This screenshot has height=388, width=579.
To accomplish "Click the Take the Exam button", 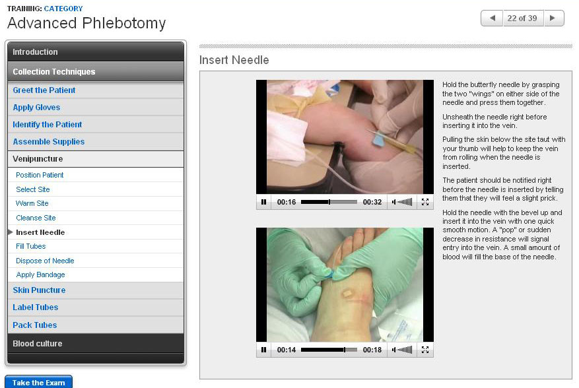I will tap(38, 382).
